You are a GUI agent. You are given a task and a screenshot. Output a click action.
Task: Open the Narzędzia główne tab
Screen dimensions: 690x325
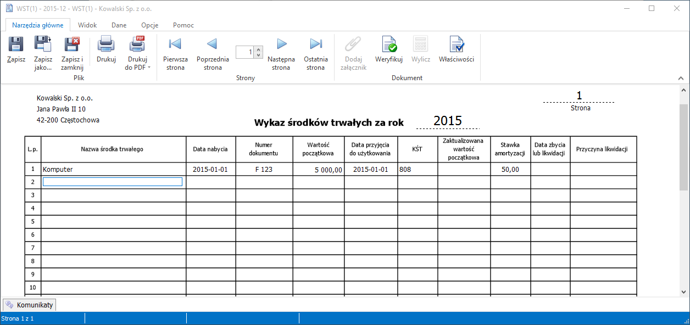point(38,25)
